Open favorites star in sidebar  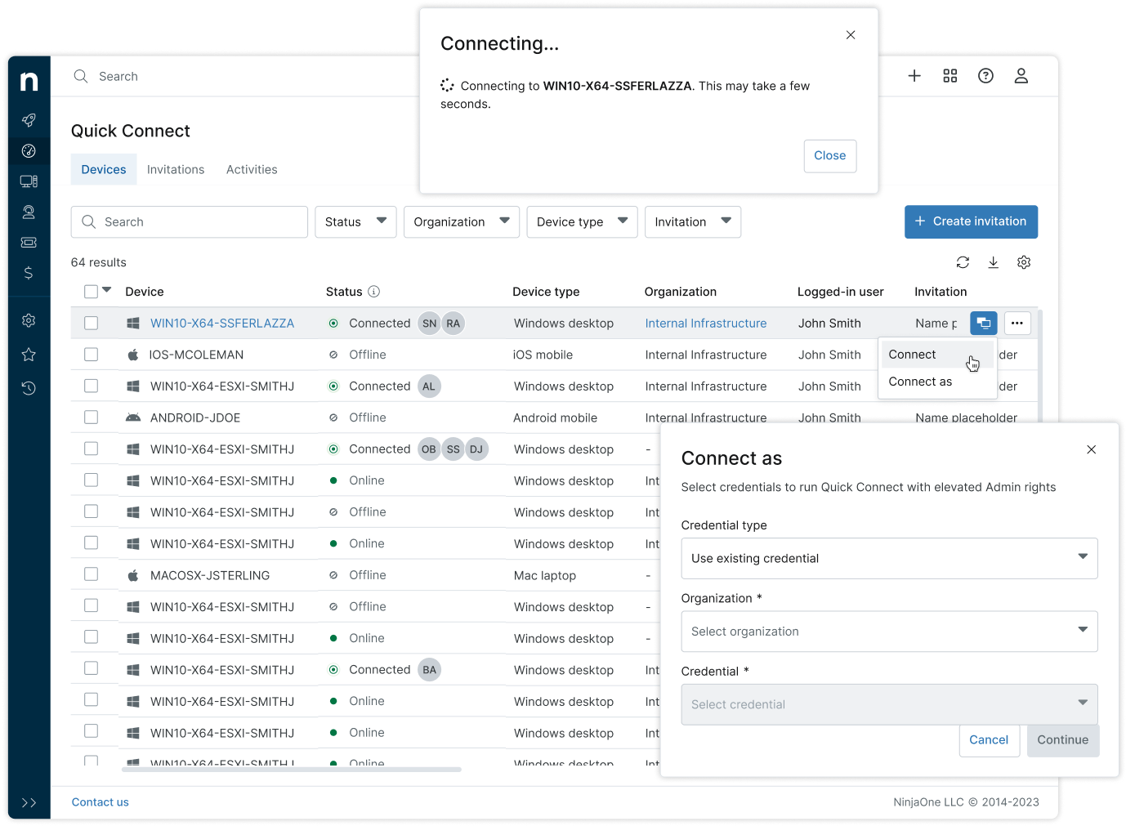29,355
